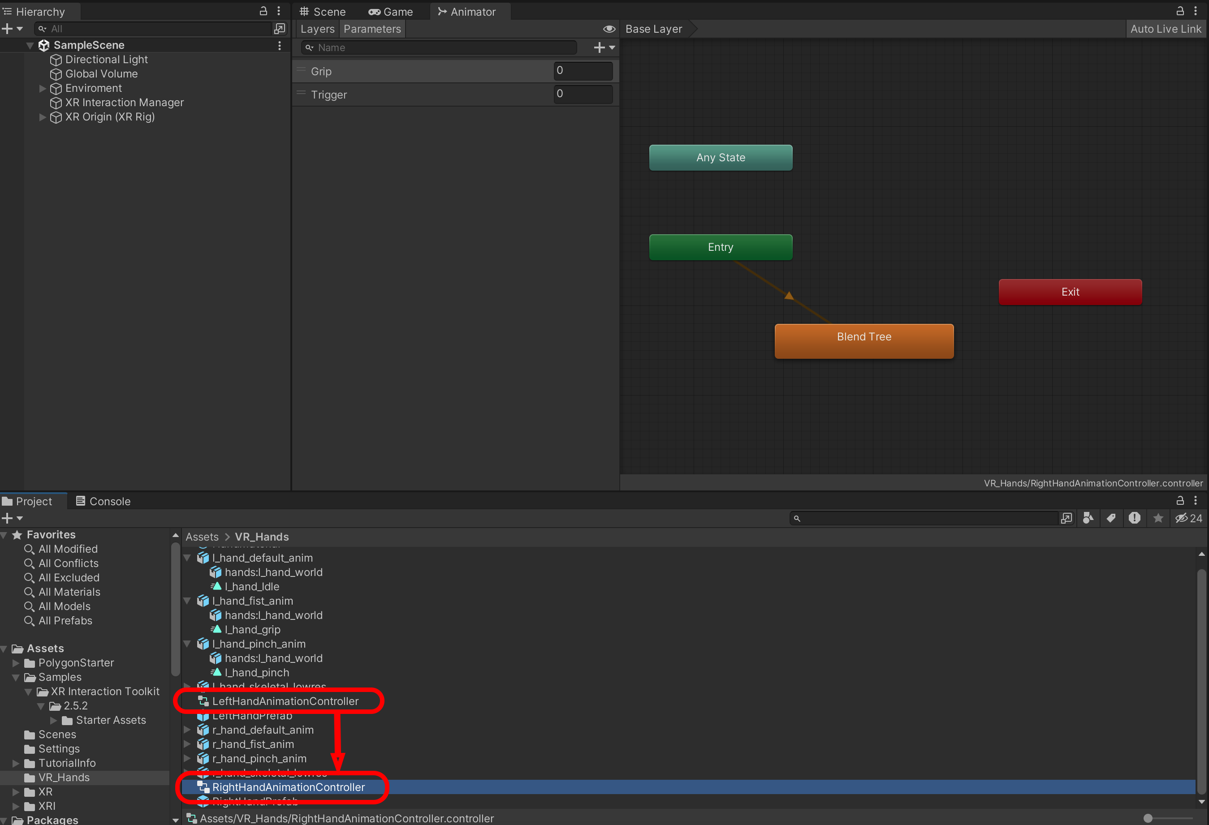Click the Base Layer breadcrumb
This screenshot has width=1209, height=825.
coord(653,29)
